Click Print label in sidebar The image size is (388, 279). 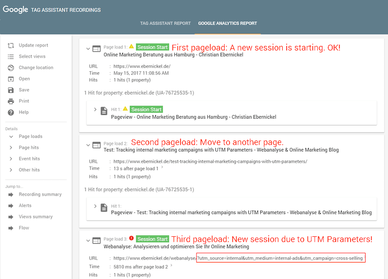tap(24, 101)
